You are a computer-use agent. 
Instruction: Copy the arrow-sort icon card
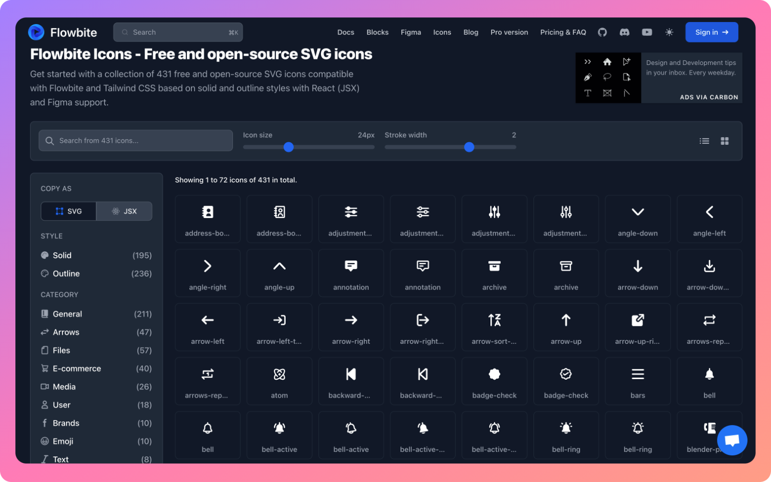(495, 327)
